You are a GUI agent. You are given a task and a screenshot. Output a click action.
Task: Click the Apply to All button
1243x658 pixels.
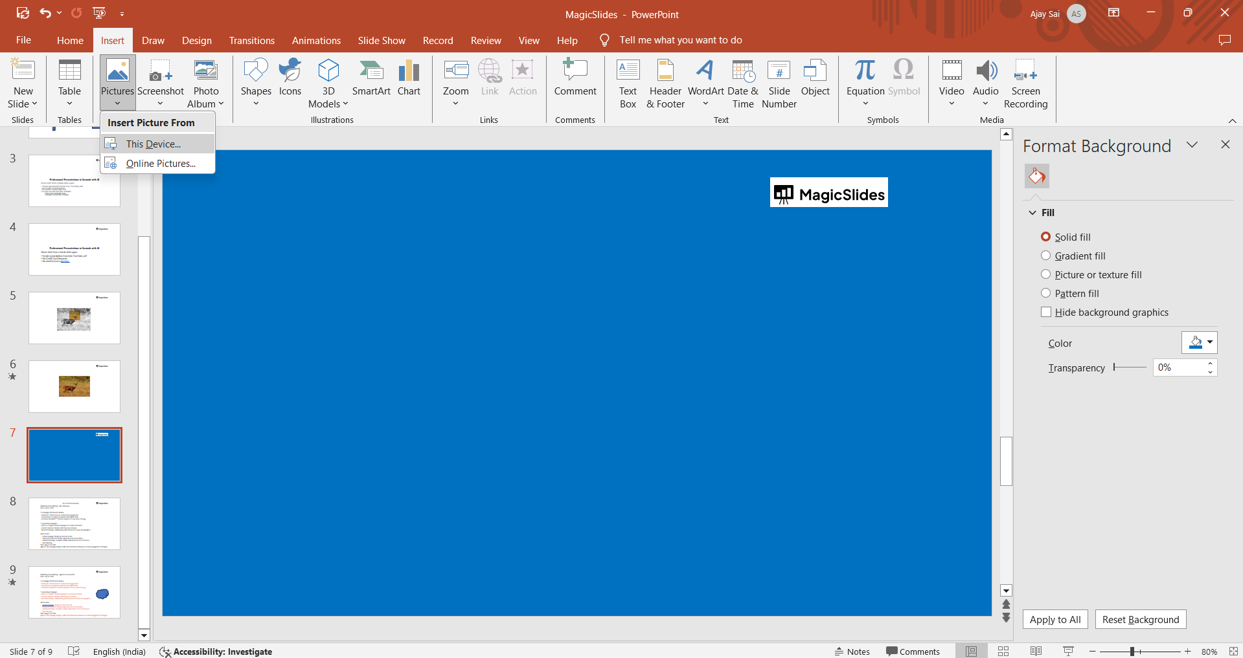coord(1055,619)
